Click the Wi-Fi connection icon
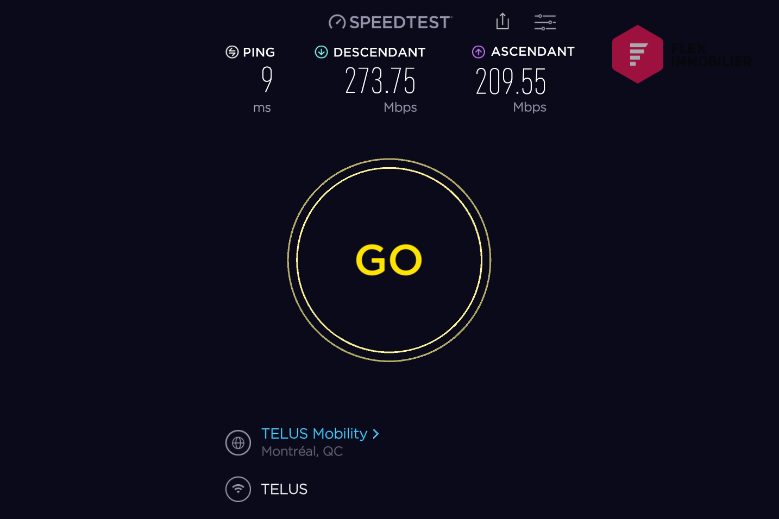Screen dimensions: 779x519 coord(238,489)
